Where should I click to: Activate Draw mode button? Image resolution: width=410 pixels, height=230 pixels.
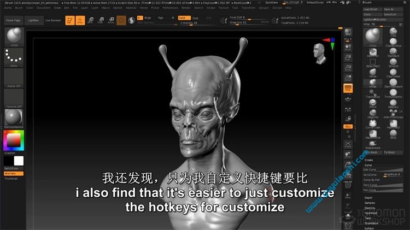click(x=80, y=20)
